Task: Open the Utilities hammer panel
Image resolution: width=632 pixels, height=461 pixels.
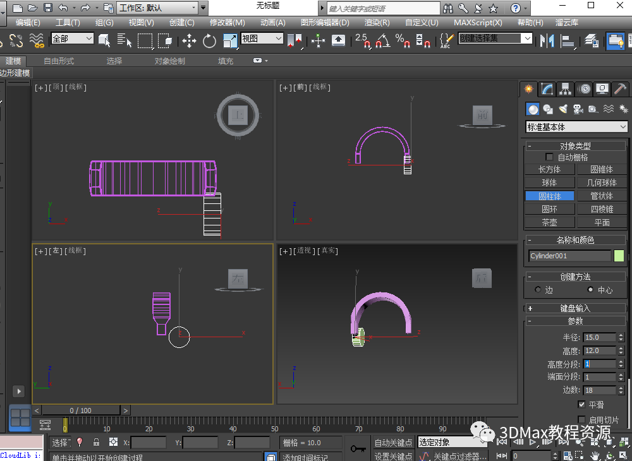Action: 620,89
